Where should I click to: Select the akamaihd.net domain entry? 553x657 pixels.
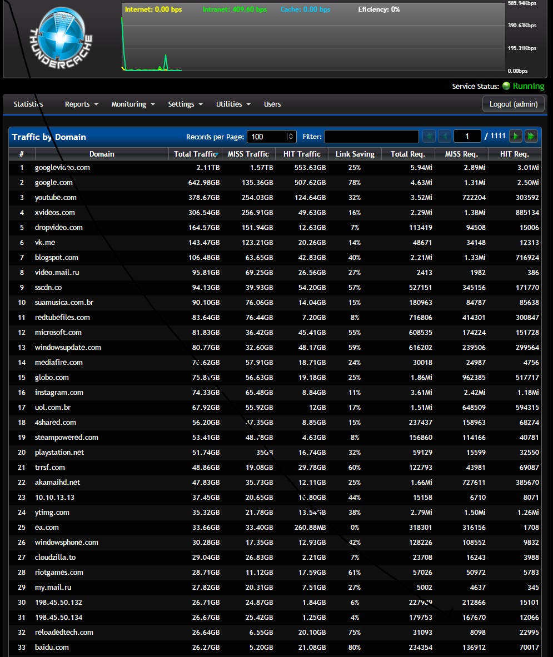pos(57,482)
